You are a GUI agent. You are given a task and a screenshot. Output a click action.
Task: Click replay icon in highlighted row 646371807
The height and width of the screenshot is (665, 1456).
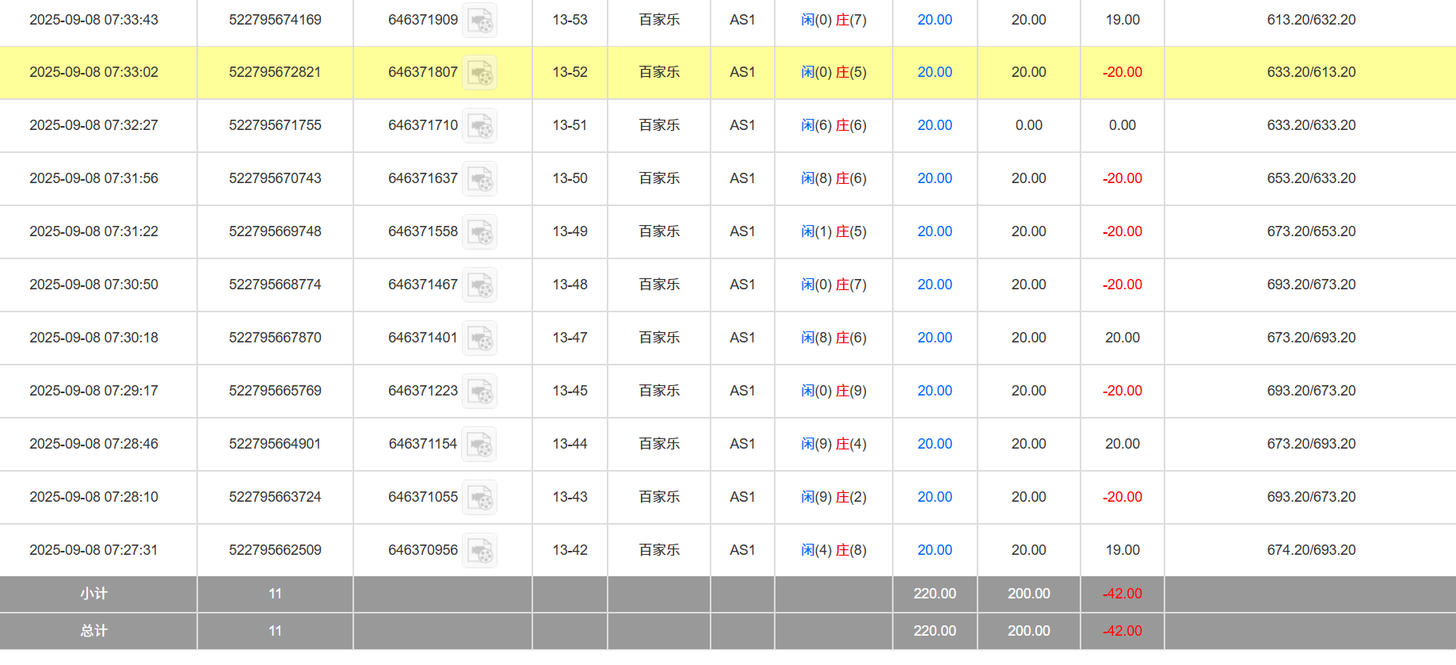point(479,73)
